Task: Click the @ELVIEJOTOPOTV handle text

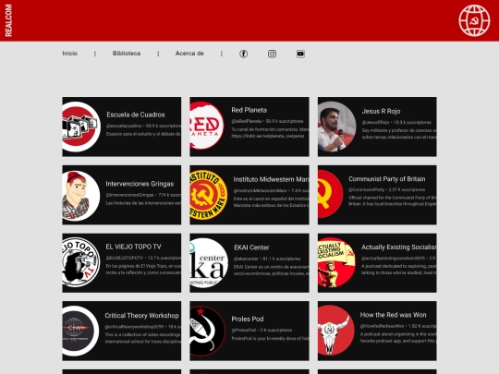Action: (125, 258)
